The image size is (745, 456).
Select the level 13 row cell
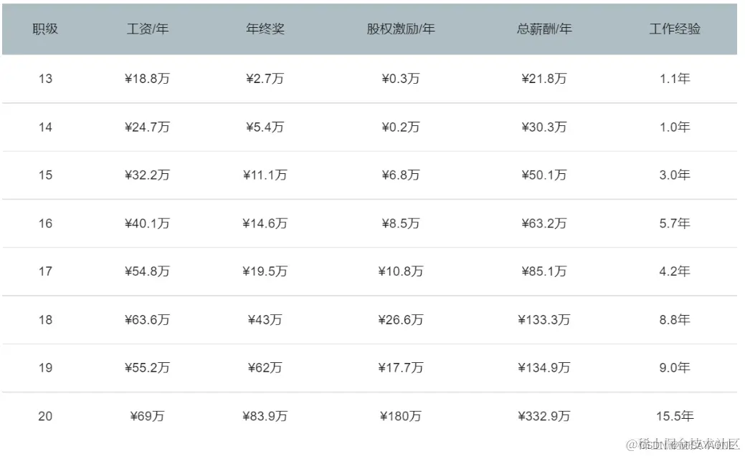click(45, 79)
